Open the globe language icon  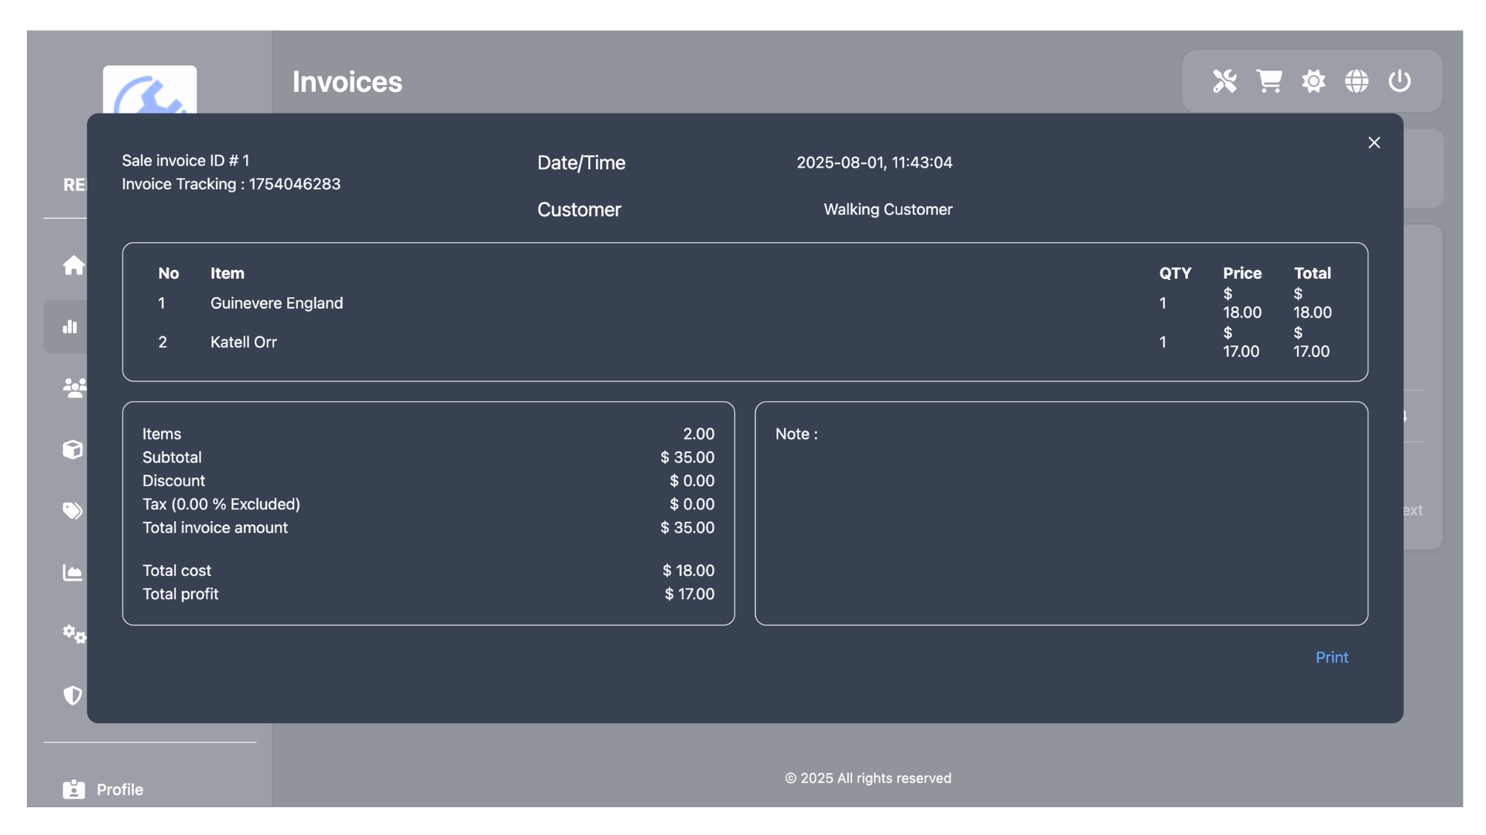1357,81
